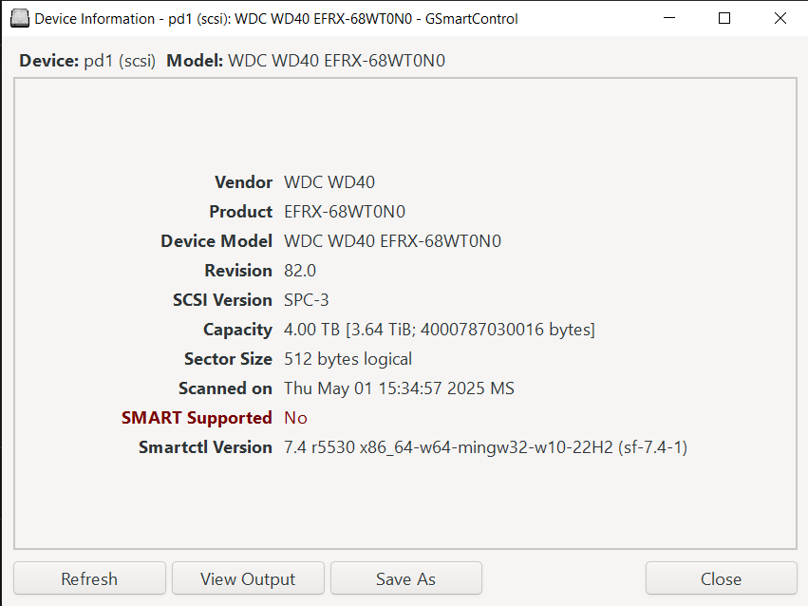Image resolution: width=808 pixels, height=606 pixels.
Task: Click the window title text
Action: [x=276, y=19]
